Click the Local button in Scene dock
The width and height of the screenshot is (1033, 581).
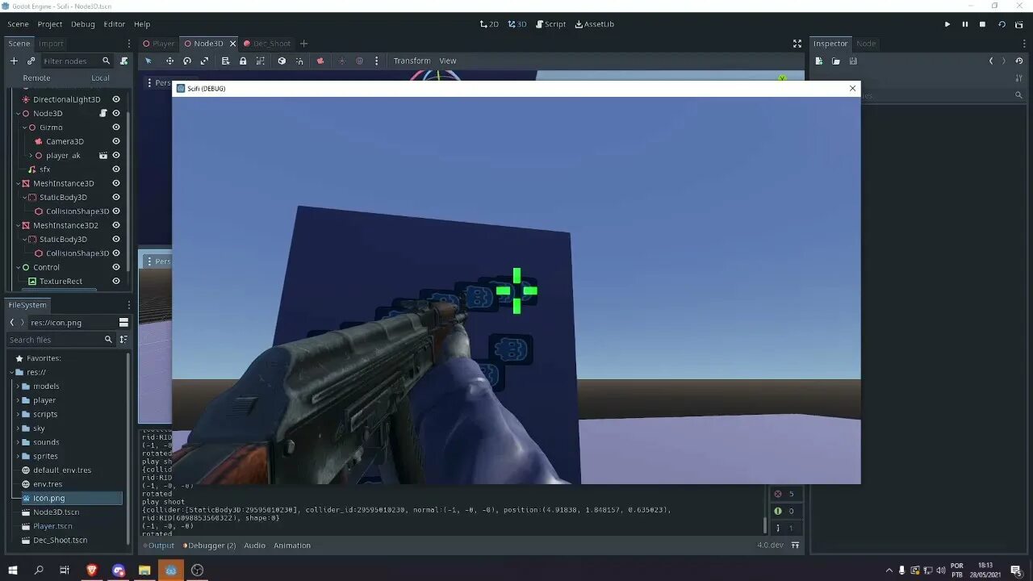click(x=100, y=77)
